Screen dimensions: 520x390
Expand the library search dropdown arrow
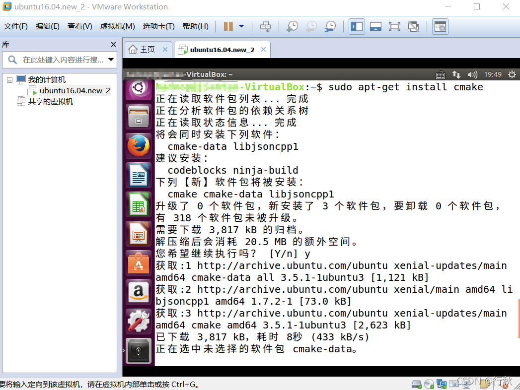tap(111, 60)
